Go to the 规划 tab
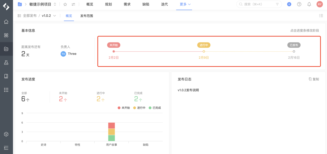The image size is (327, 154). [x=108, y=4]
